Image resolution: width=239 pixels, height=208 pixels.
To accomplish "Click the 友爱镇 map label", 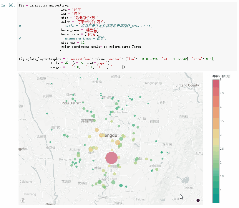I will [x=47, y=96].
